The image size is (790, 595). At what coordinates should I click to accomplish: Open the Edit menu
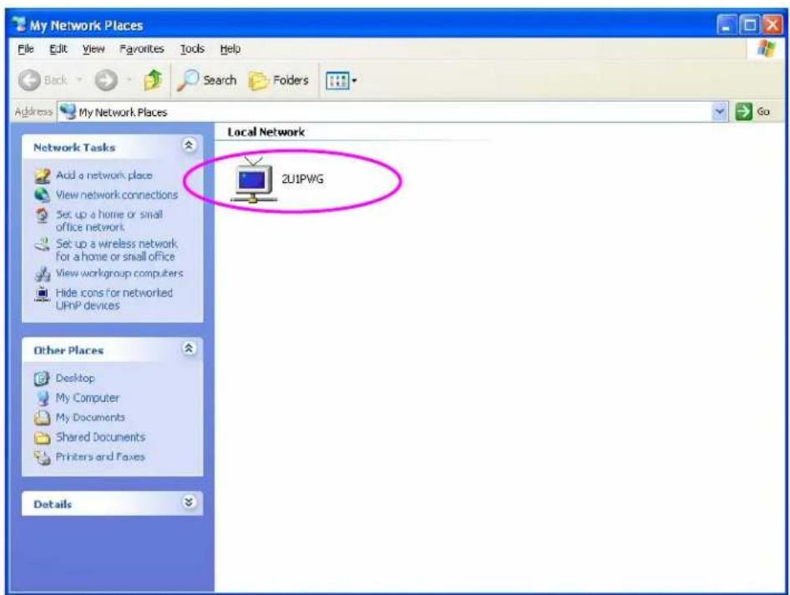58,49
